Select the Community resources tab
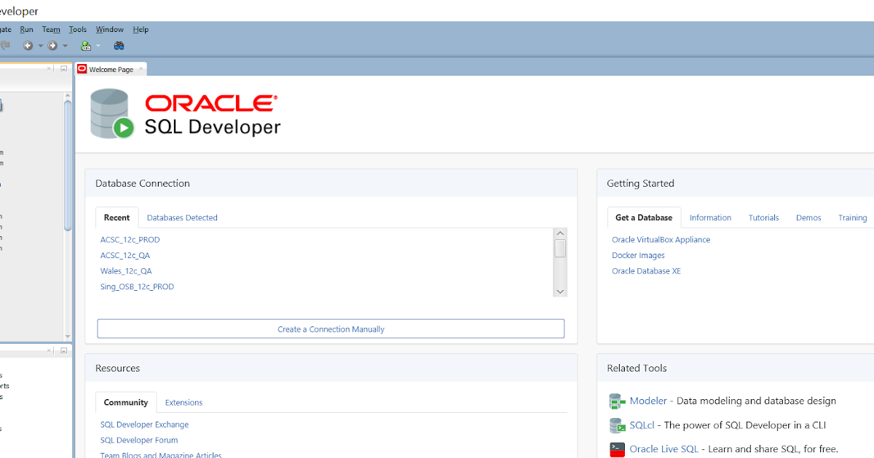This screenshot has width=874, height=458. tap(126, 402)
